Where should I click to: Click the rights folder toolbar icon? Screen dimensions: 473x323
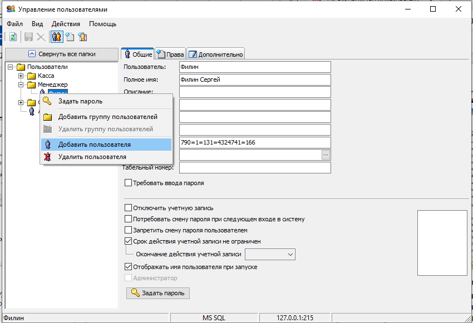tap(70, 37)
